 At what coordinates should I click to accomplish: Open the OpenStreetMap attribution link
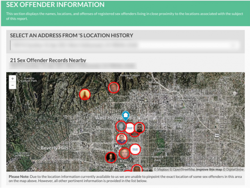[184, 170]
